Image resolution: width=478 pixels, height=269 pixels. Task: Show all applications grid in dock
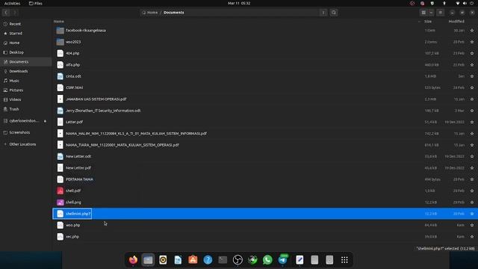tap(344, 260)
